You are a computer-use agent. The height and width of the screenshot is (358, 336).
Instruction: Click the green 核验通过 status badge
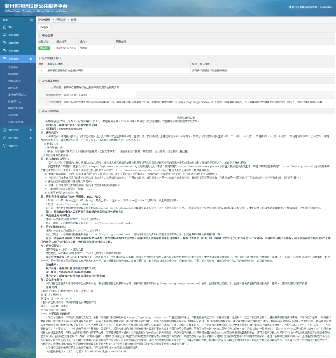44,48
